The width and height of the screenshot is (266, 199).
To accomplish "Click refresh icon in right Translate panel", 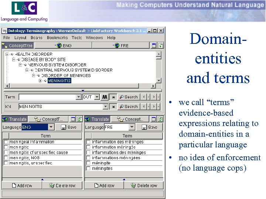I will pyautogui.click(x=160, y=119).
